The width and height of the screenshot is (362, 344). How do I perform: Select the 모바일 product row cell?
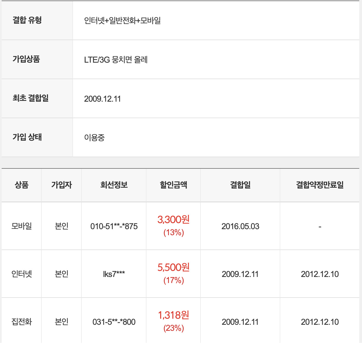click(x=22, y=226)
